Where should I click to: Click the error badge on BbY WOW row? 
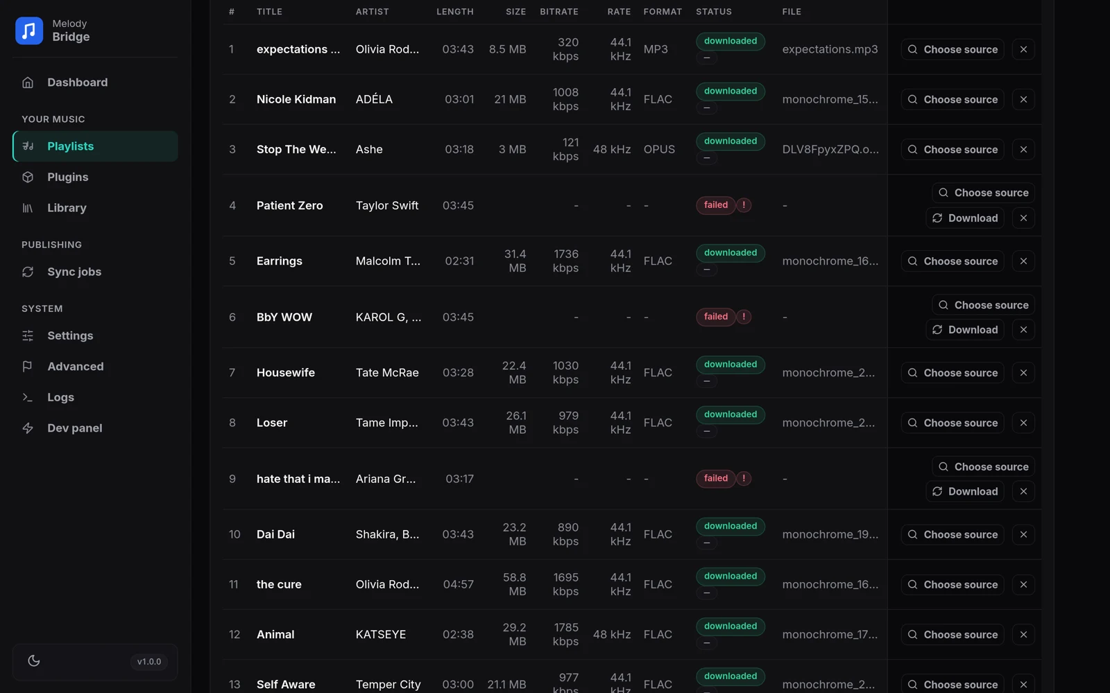(x=744, y=317)
